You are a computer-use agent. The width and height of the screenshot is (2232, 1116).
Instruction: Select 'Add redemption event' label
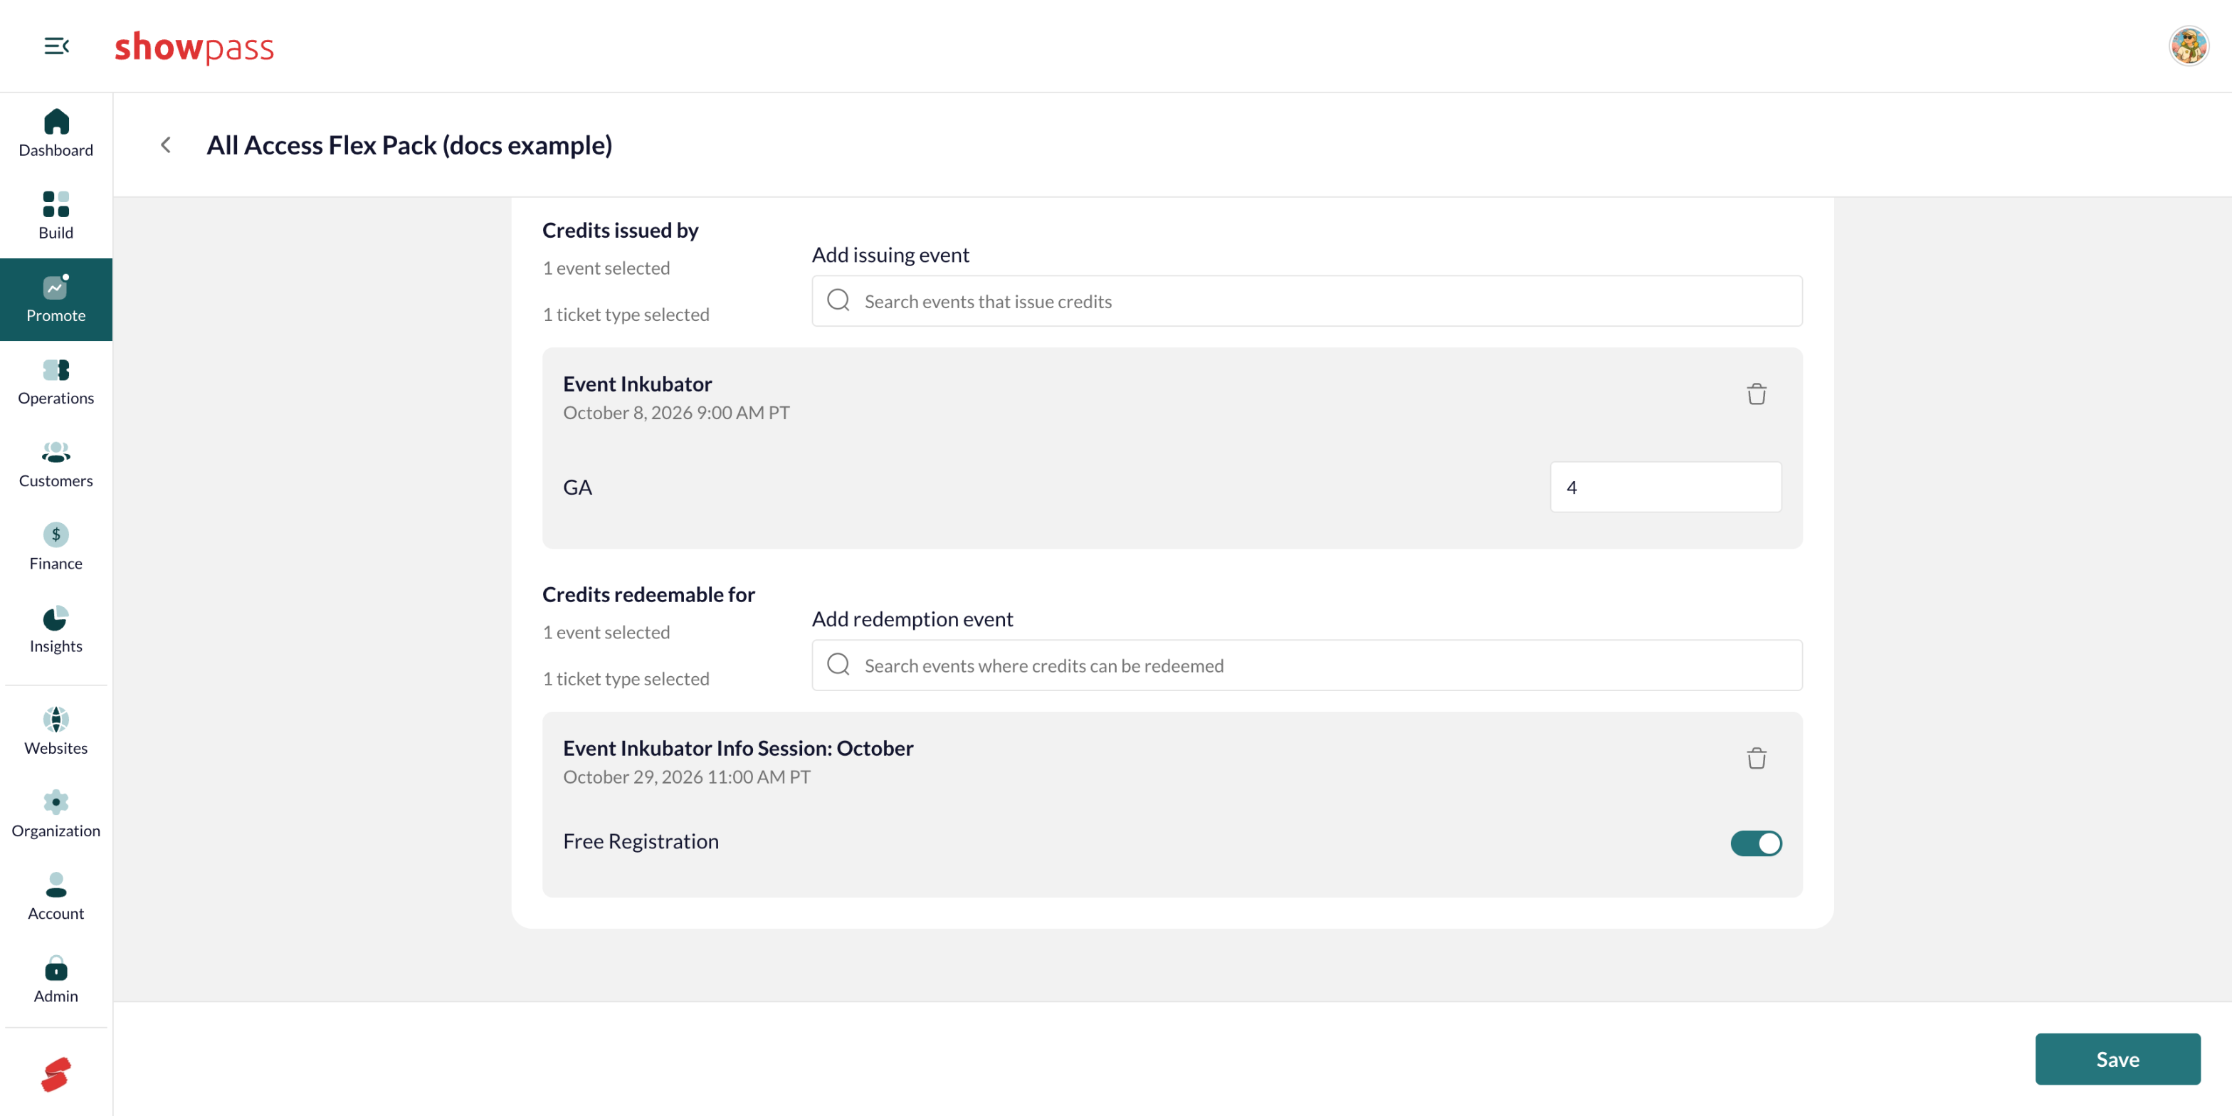pyautogui.click(x=912, y=618)
